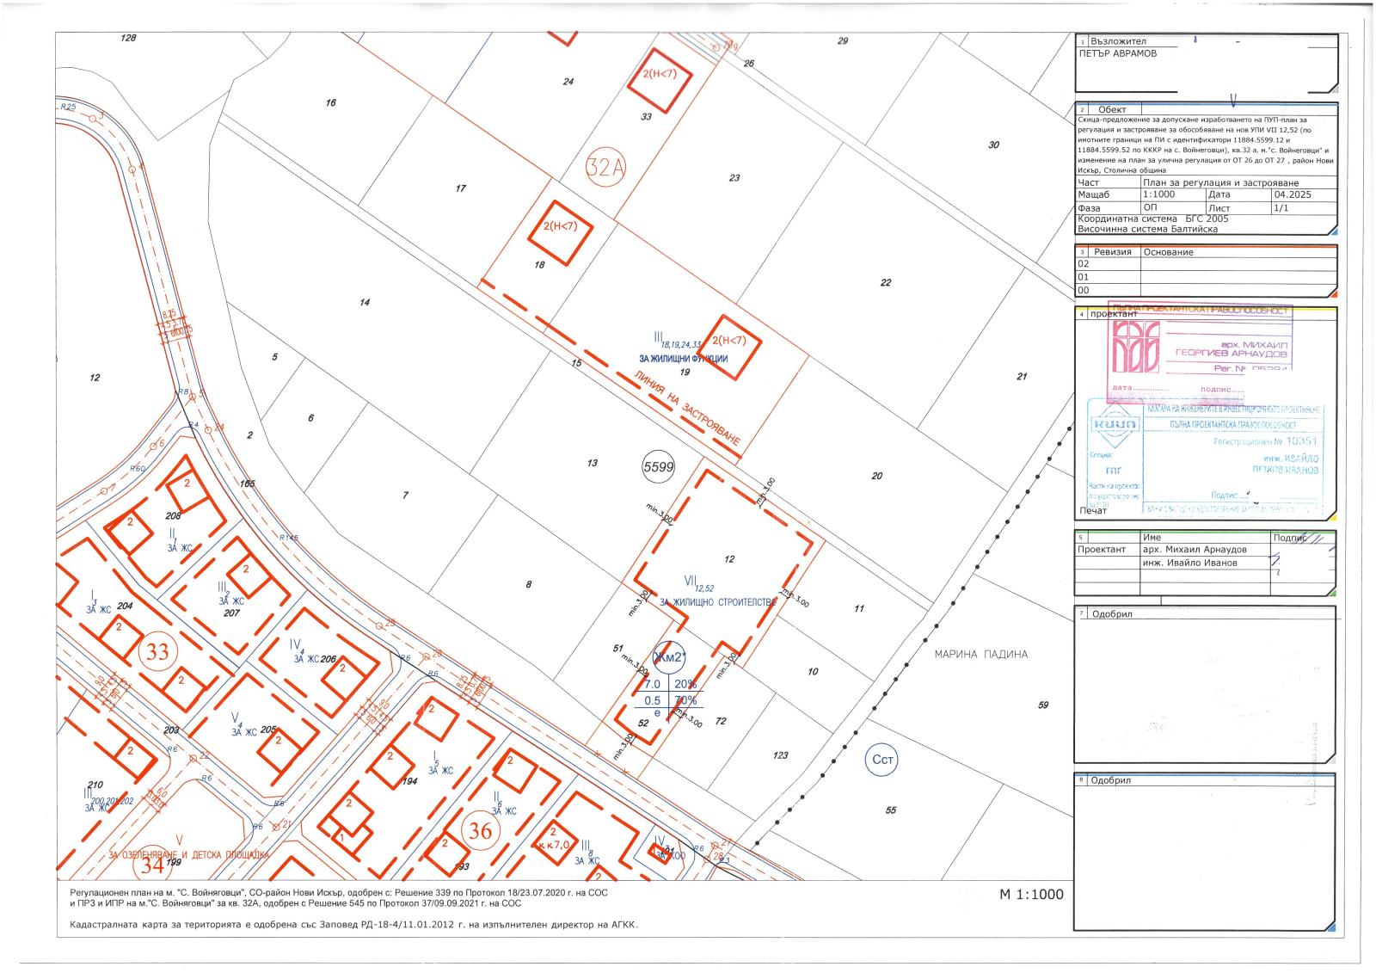Click the circled 5599 cadastral marker
This screenshot has height=973, width=1376.
(659, 467)
